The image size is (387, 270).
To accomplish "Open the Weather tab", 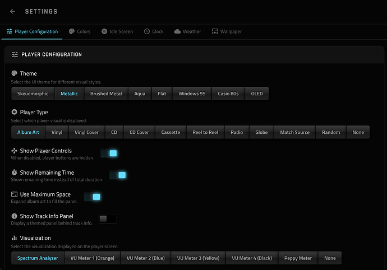I will click(187, 31).
